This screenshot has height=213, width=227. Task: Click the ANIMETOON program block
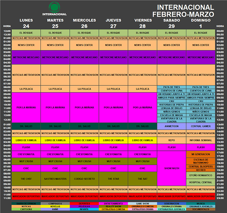(172, 126)
